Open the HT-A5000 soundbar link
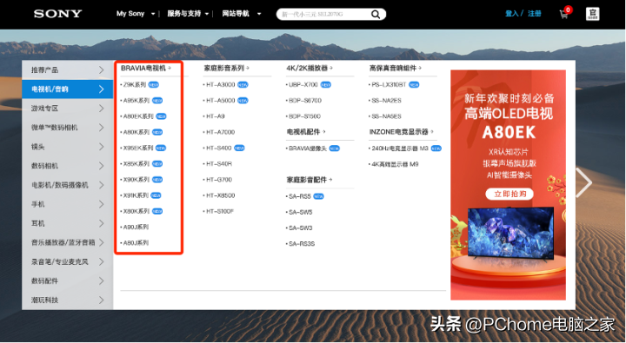 point(220,101)
